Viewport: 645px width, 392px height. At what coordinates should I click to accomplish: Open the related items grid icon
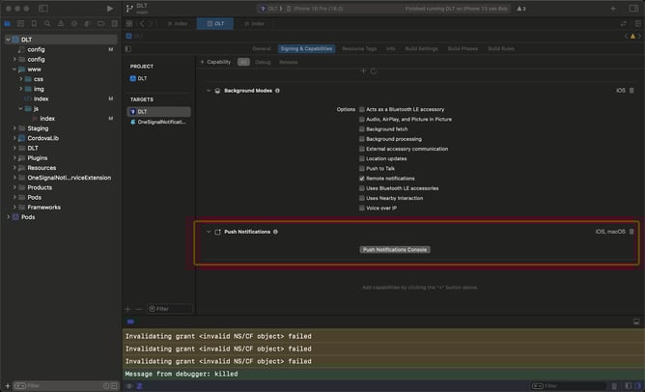129,24
